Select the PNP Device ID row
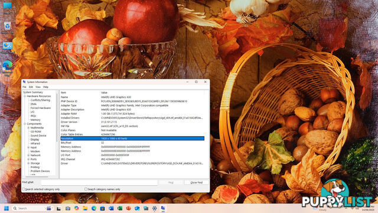Viewport: 378px width, 213px height. 132,101
